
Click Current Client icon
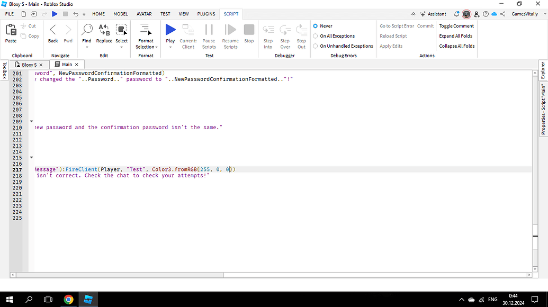point(188,30)
